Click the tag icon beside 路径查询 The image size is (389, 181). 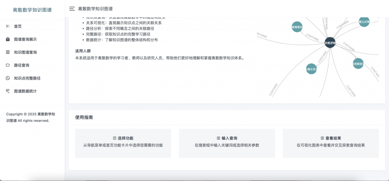pyautogui.click(x=8, y=65)
